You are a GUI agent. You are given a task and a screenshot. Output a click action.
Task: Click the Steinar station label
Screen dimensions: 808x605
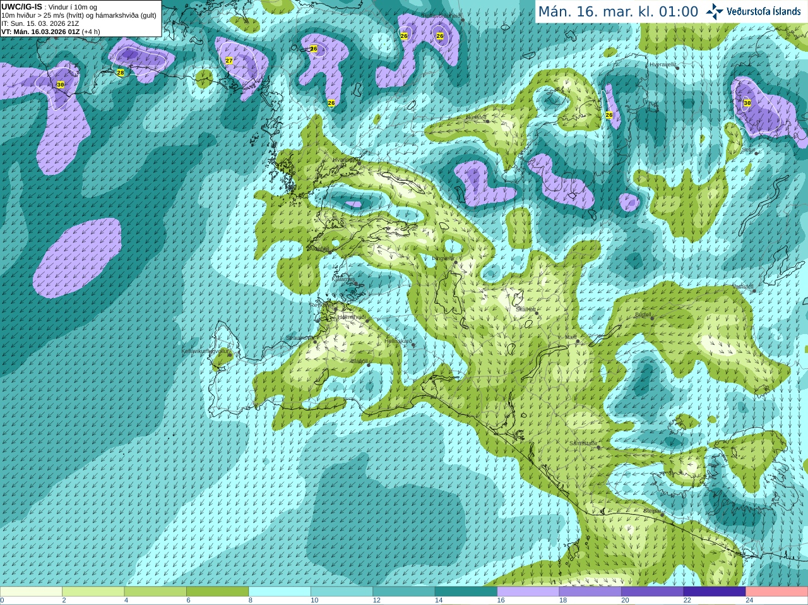[x=653, y=510]
